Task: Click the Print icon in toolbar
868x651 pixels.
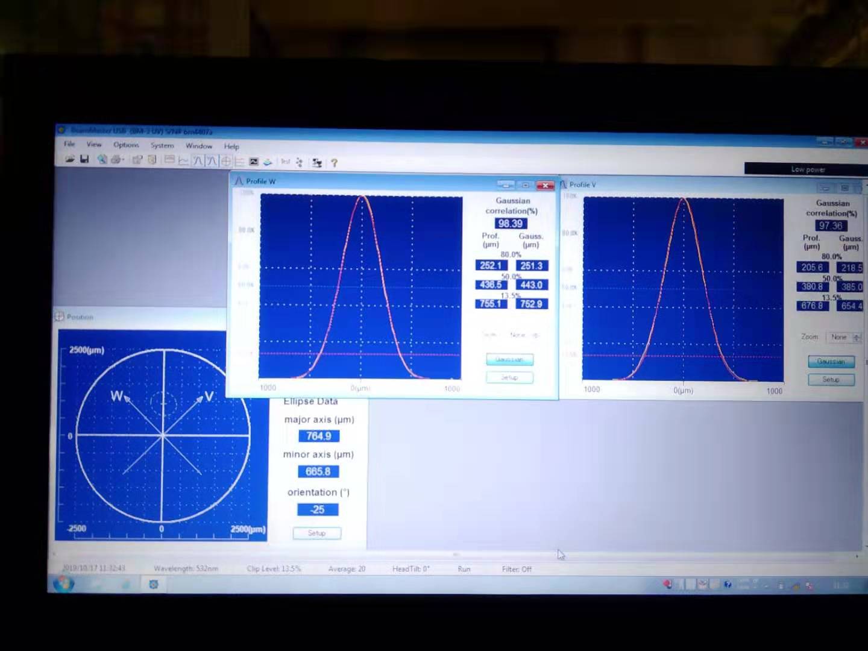Action: click(x=115, y=160)
